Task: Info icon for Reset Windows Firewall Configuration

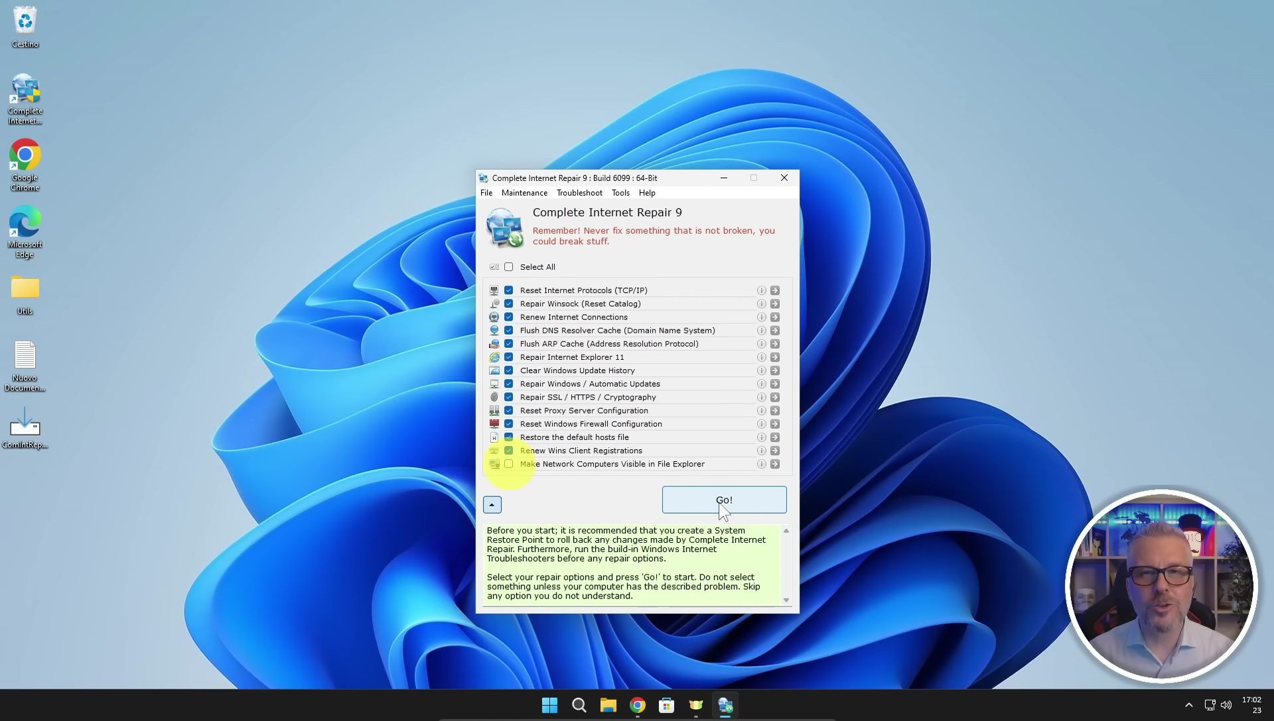Action: pos(761,423)
